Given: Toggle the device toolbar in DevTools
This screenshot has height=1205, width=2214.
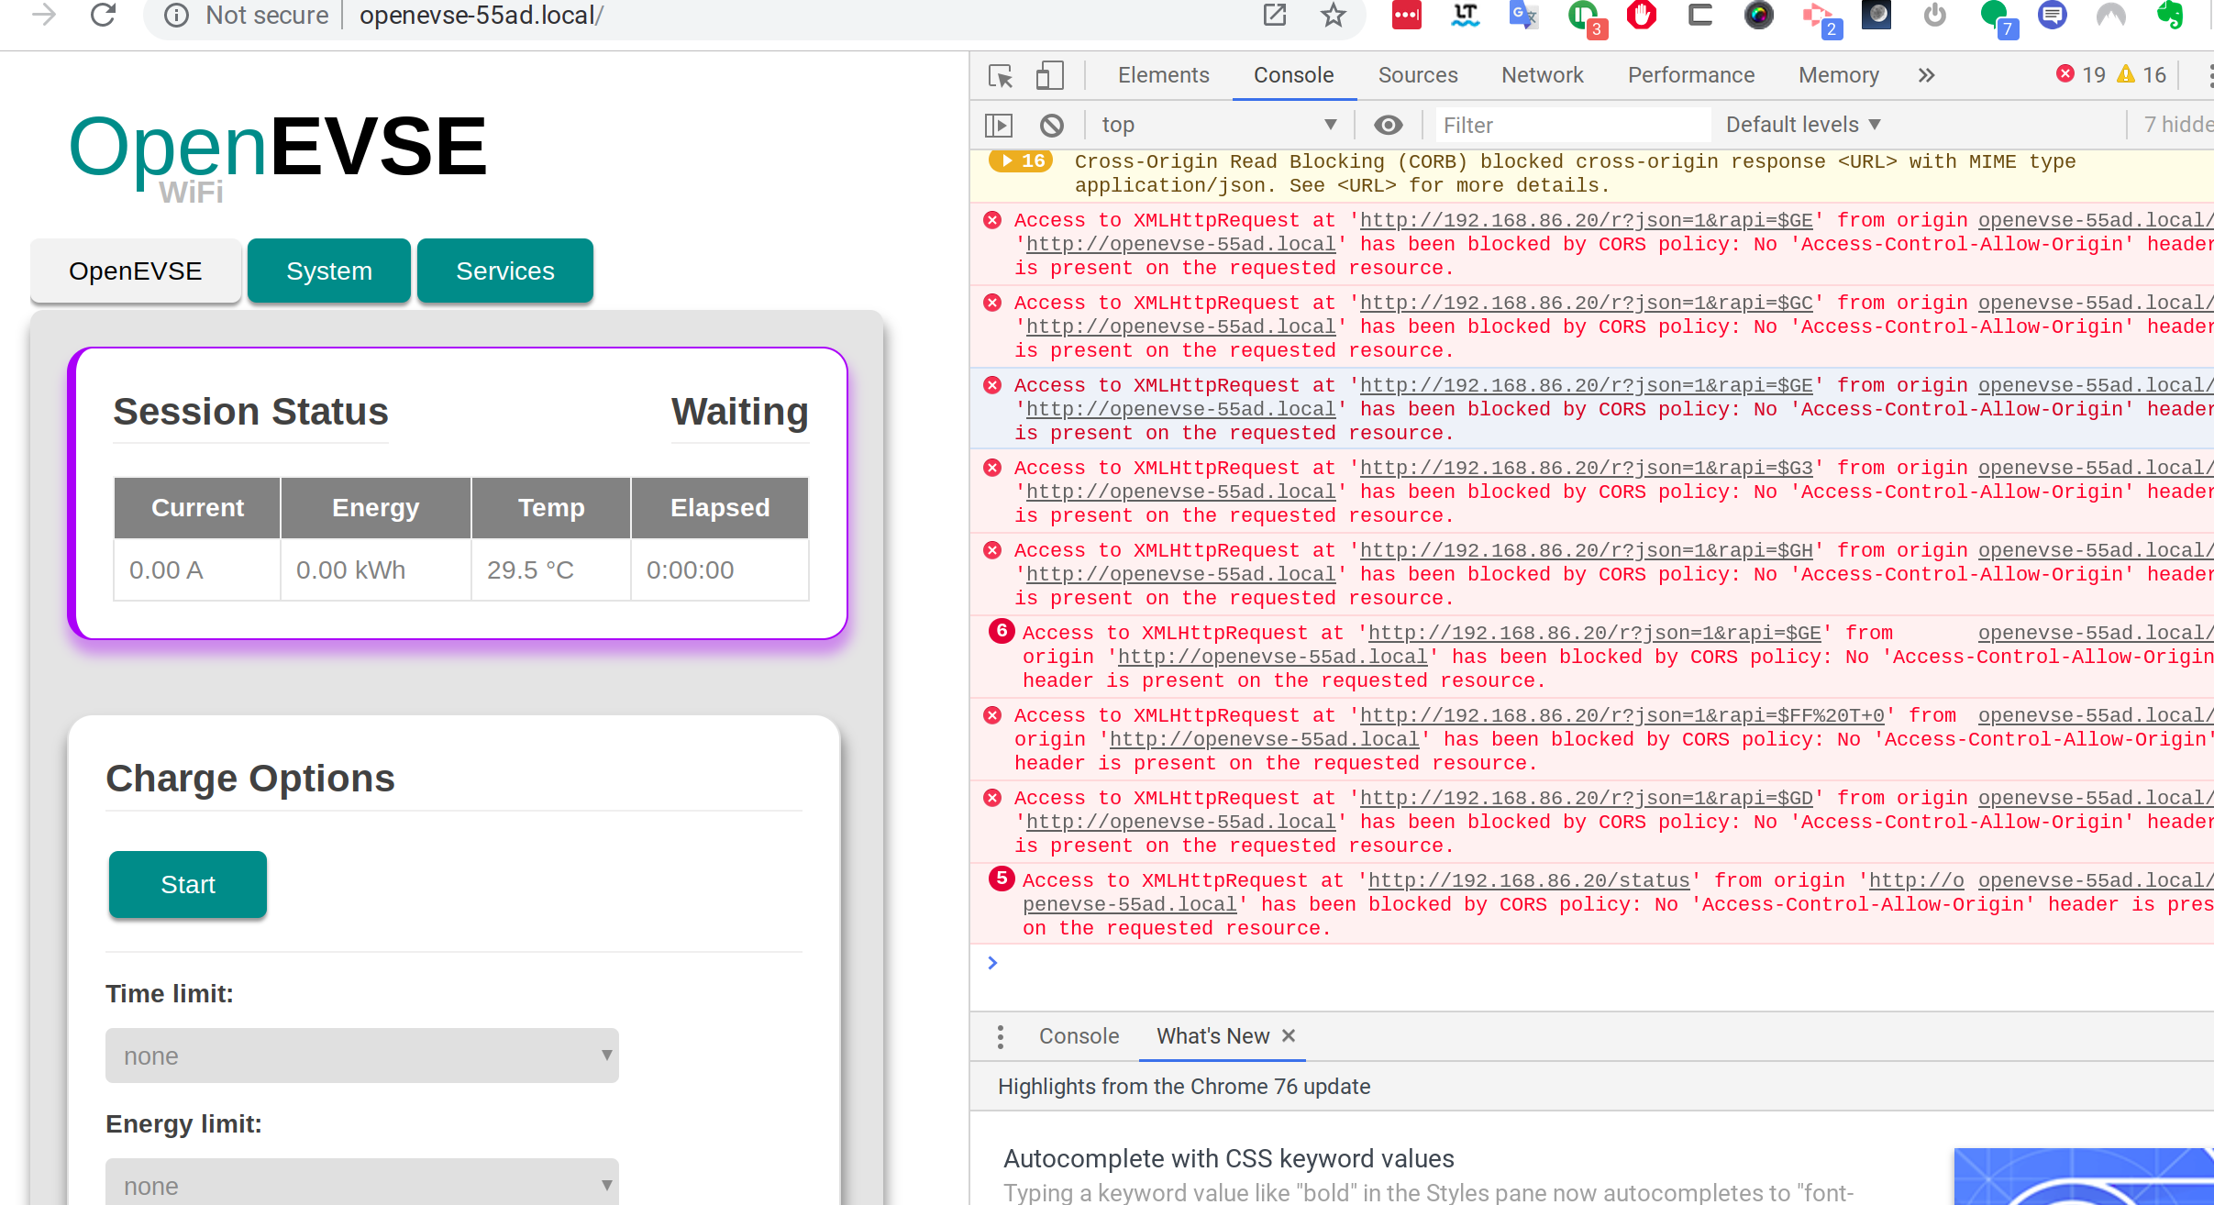Looking at the screenshot, I should pyautogui.click(x=1047, y=75).
